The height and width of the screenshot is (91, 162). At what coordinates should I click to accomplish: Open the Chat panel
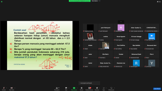click(66, 88)
